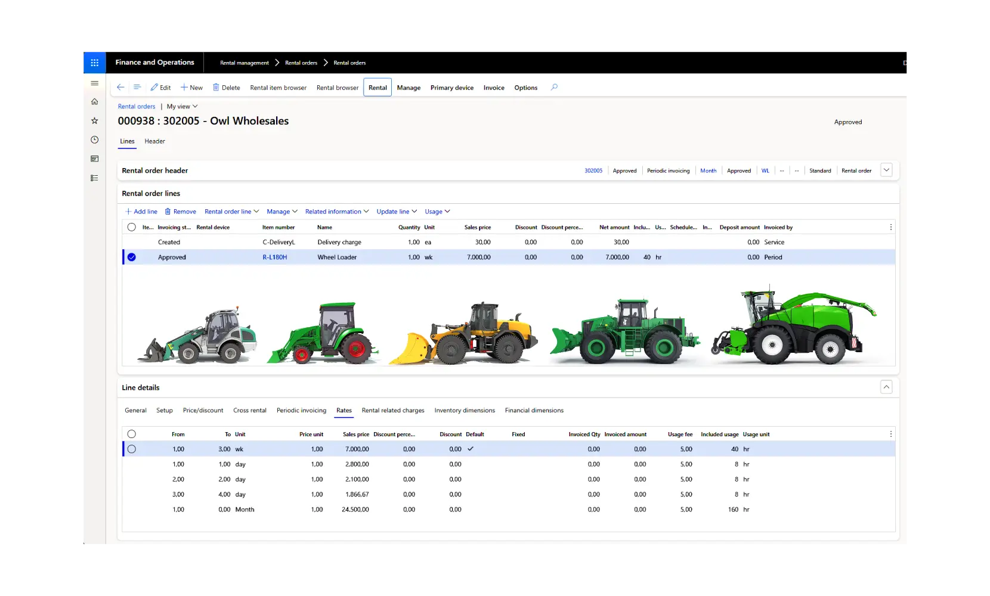
Task: Open the list view lines icon
Action: pyautogui.click(x=137, y=87)
